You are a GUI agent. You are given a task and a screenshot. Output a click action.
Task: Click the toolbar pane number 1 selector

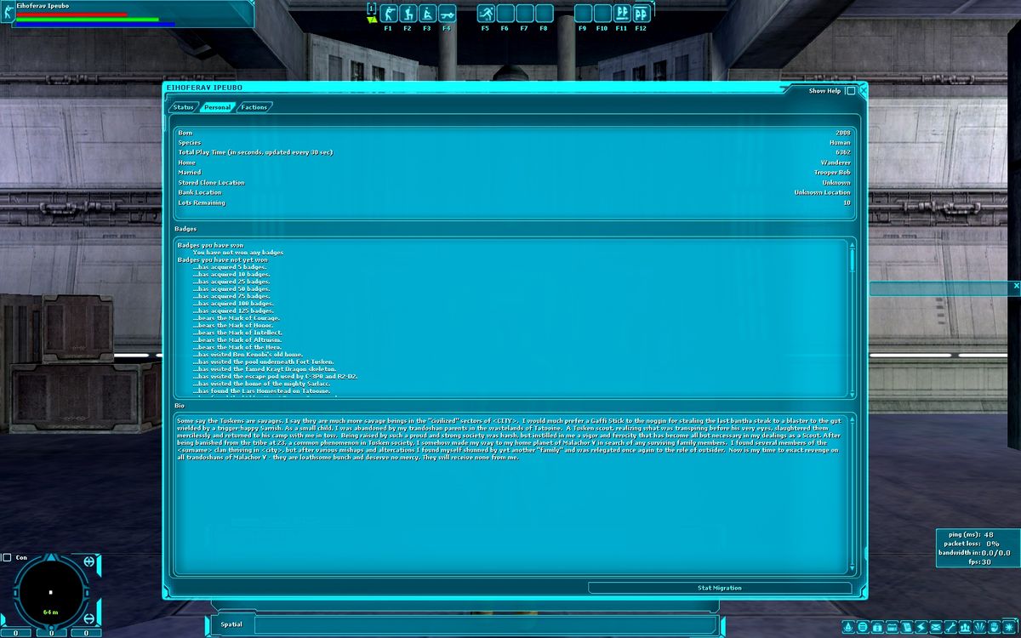click(371, 9)
